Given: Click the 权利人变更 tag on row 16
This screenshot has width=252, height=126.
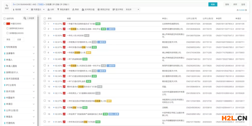Looking at the screenshot, I should coord(114,114).
